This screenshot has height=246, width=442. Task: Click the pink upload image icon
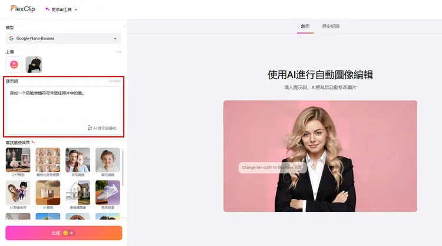click(x=14, y=64)
